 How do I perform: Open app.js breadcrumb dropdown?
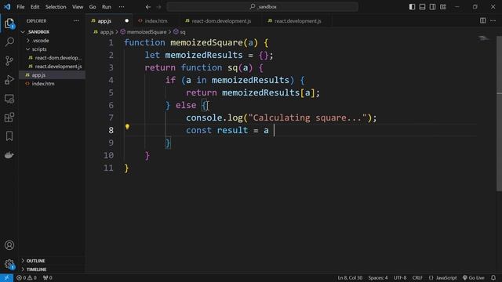pos(104,32)
